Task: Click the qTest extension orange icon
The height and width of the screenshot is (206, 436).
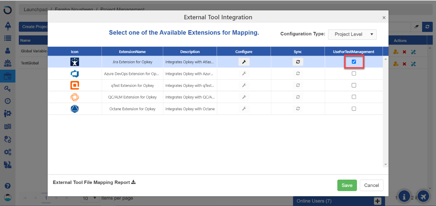Action: click(75, 85)
